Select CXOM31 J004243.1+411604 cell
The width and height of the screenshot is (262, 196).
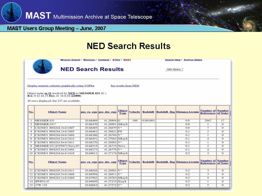click(57, 178)
